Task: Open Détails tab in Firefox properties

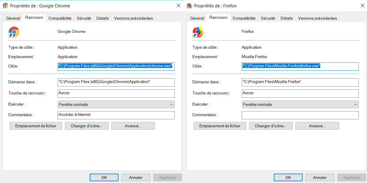Action: (x=287, y=18)
